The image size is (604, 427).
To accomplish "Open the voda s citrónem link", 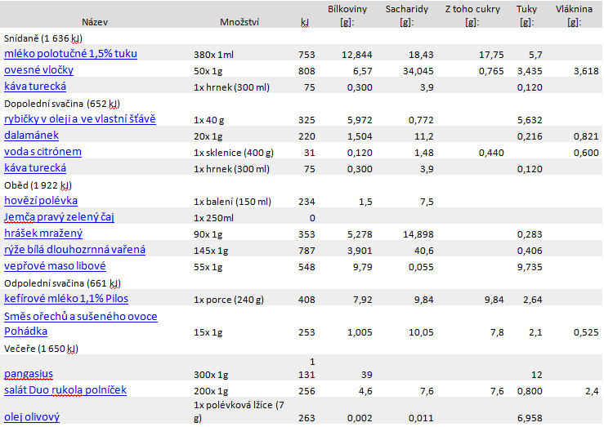I will pyautogui.click(x=43, y=152).
